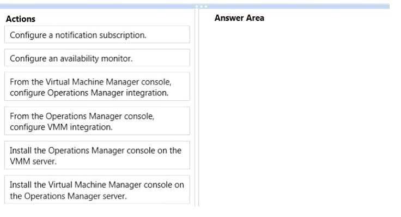
Task: Click the blue top bar above Actions
Action: [97, 7]
